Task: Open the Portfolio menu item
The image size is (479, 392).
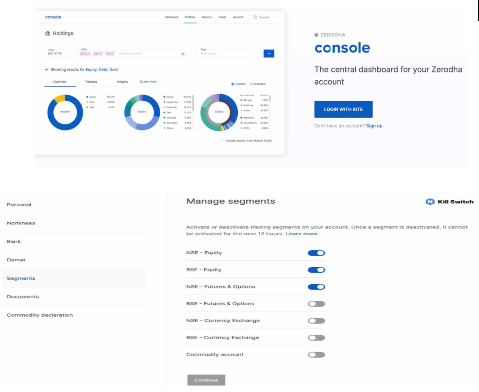Action: pos(190,17)
